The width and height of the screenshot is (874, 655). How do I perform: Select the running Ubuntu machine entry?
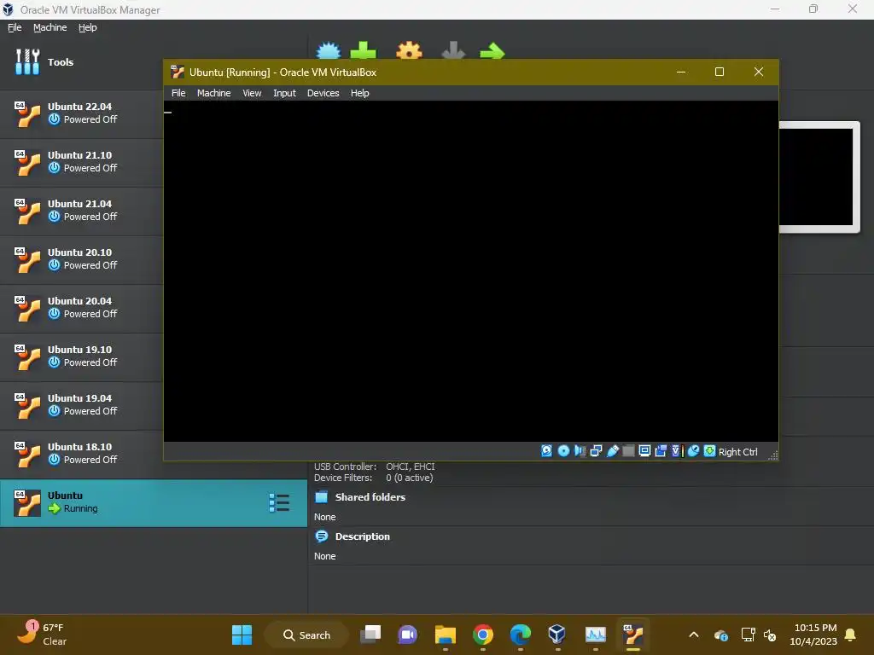coord(154,503)
